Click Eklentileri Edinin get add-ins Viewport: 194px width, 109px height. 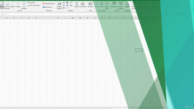(x=48, y=4)
